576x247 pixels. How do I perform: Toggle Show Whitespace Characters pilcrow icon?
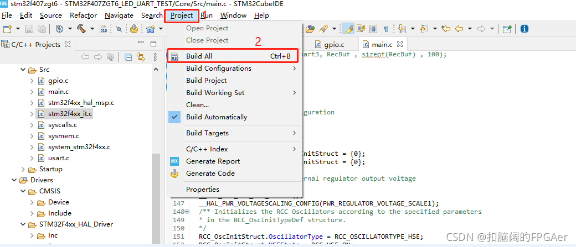[x=386, y=29]
